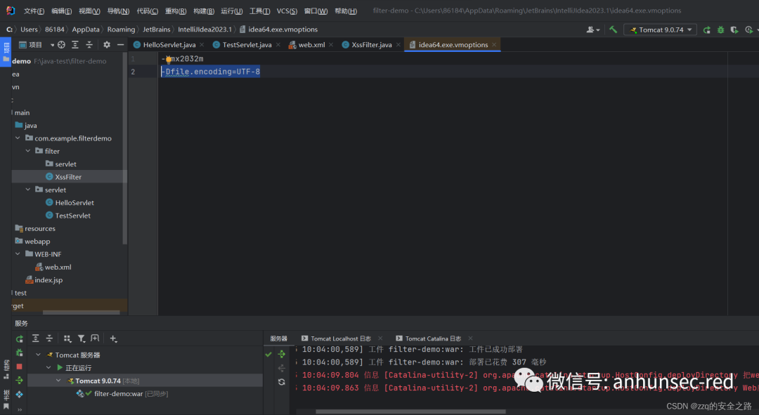Collapse the Tomcat 服务器 node
Screen dimensions: 759x415
point(38,355)
